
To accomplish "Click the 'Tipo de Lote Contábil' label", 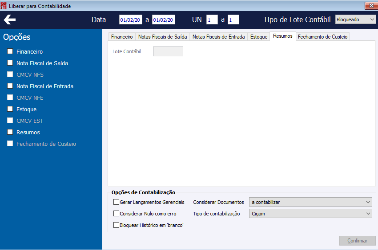I will click(297, 20).
